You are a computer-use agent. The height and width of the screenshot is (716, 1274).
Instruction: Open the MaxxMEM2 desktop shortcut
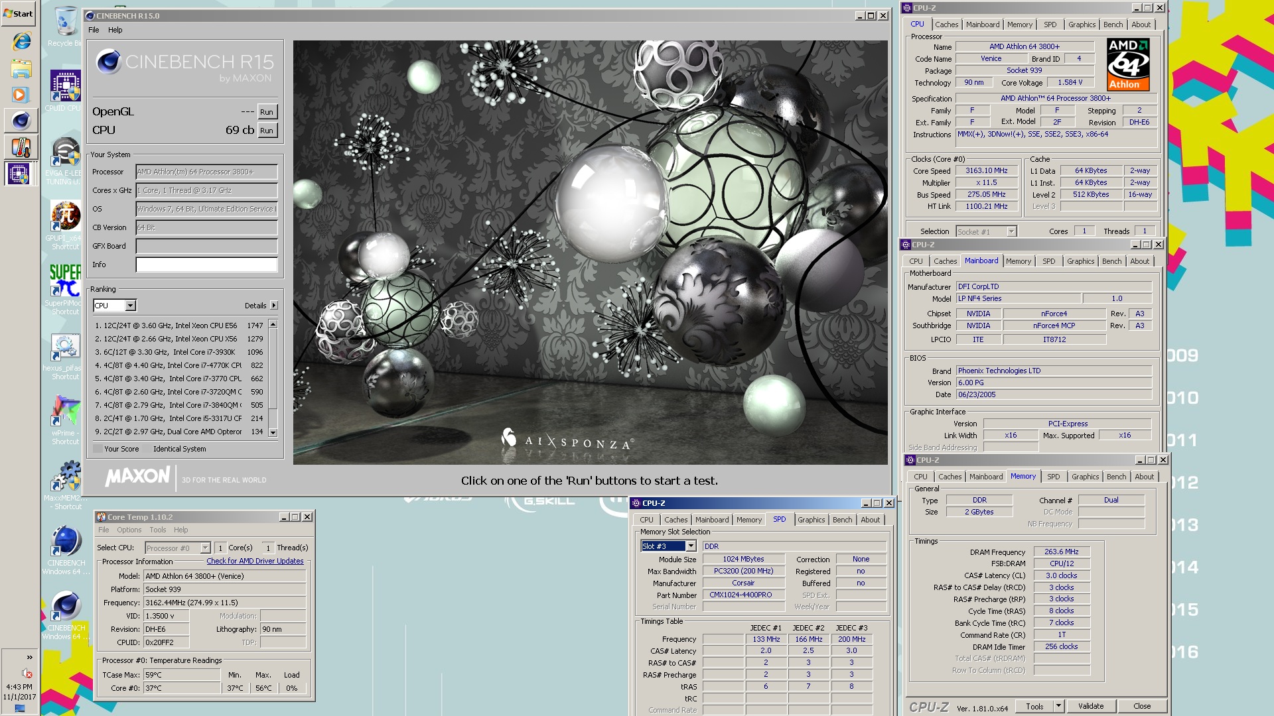65,485
